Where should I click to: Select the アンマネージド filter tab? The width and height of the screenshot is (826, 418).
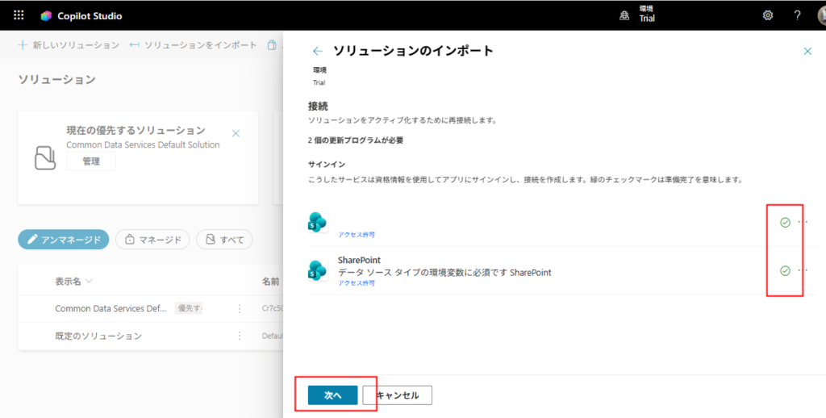pos(63,240)
